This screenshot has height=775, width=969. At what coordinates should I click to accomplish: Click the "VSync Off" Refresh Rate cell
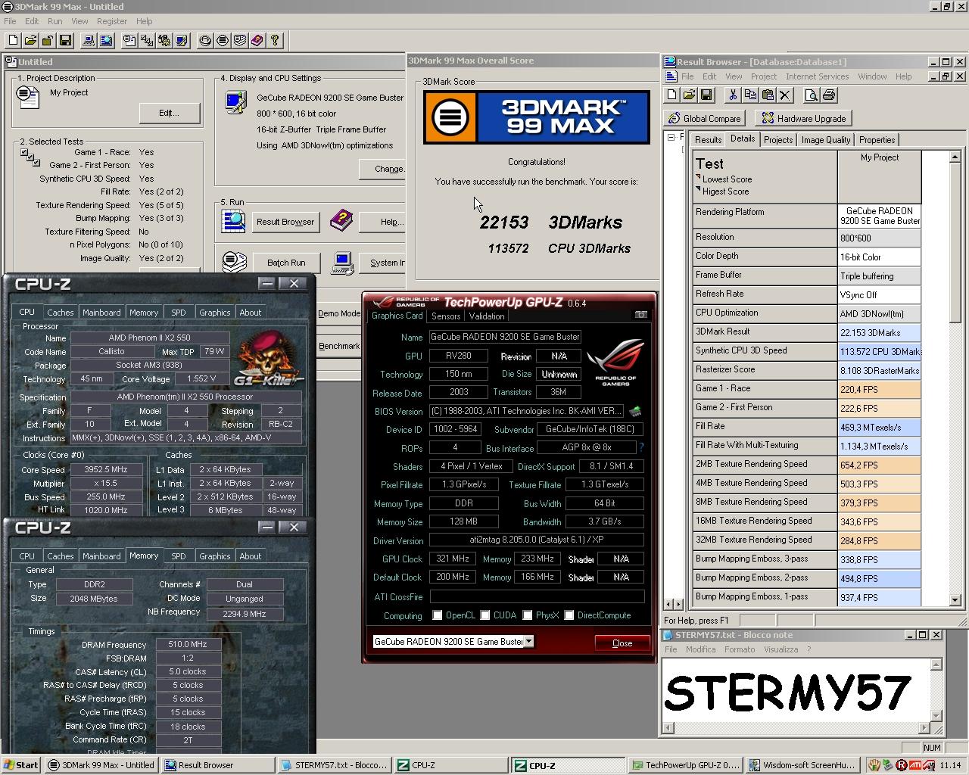tap(879, 294)
